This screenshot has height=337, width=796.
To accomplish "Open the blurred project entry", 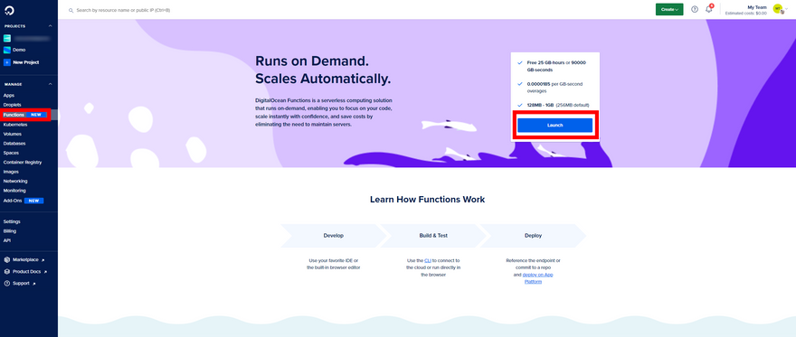I will click(x=32, y=38).
